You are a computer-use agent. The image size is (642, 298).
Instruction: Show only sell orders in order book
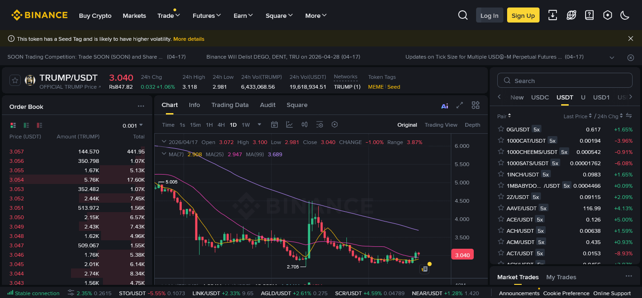click(39, 125)
